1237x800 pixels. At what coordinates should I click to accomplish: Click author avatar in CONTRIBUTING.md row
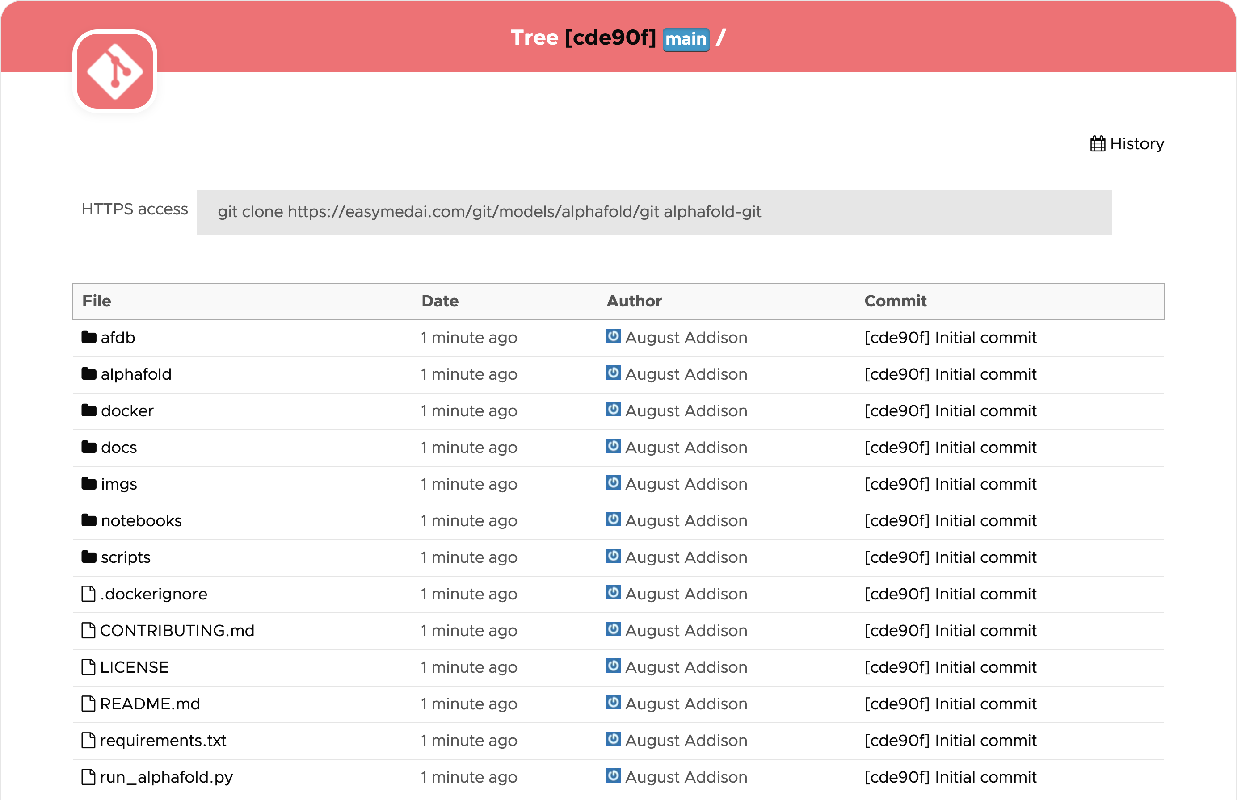point(613,629)
